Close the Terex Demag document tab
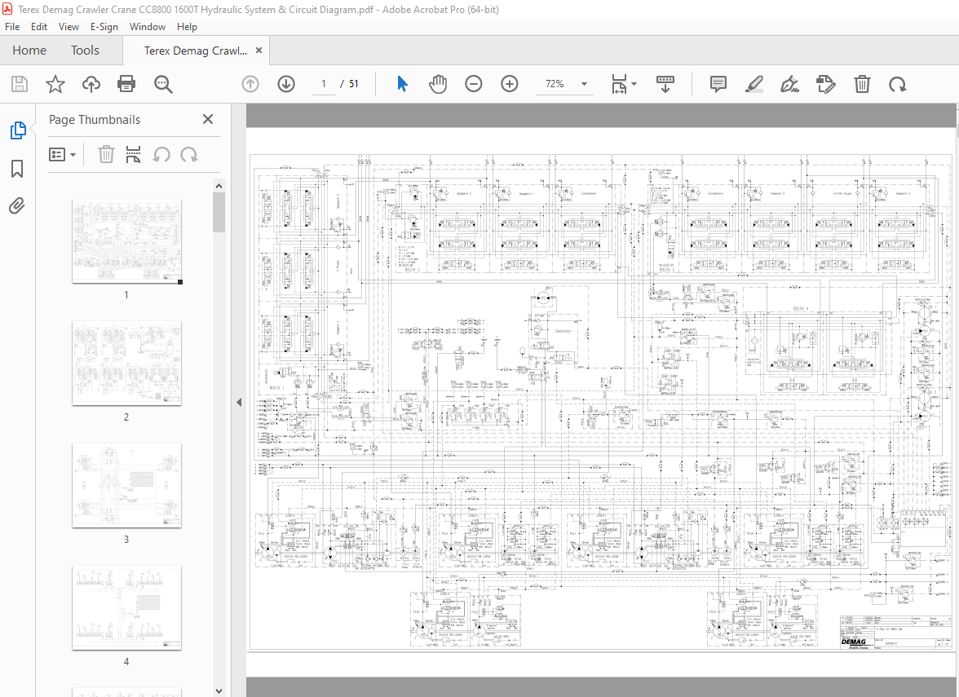 coord(259,51)
